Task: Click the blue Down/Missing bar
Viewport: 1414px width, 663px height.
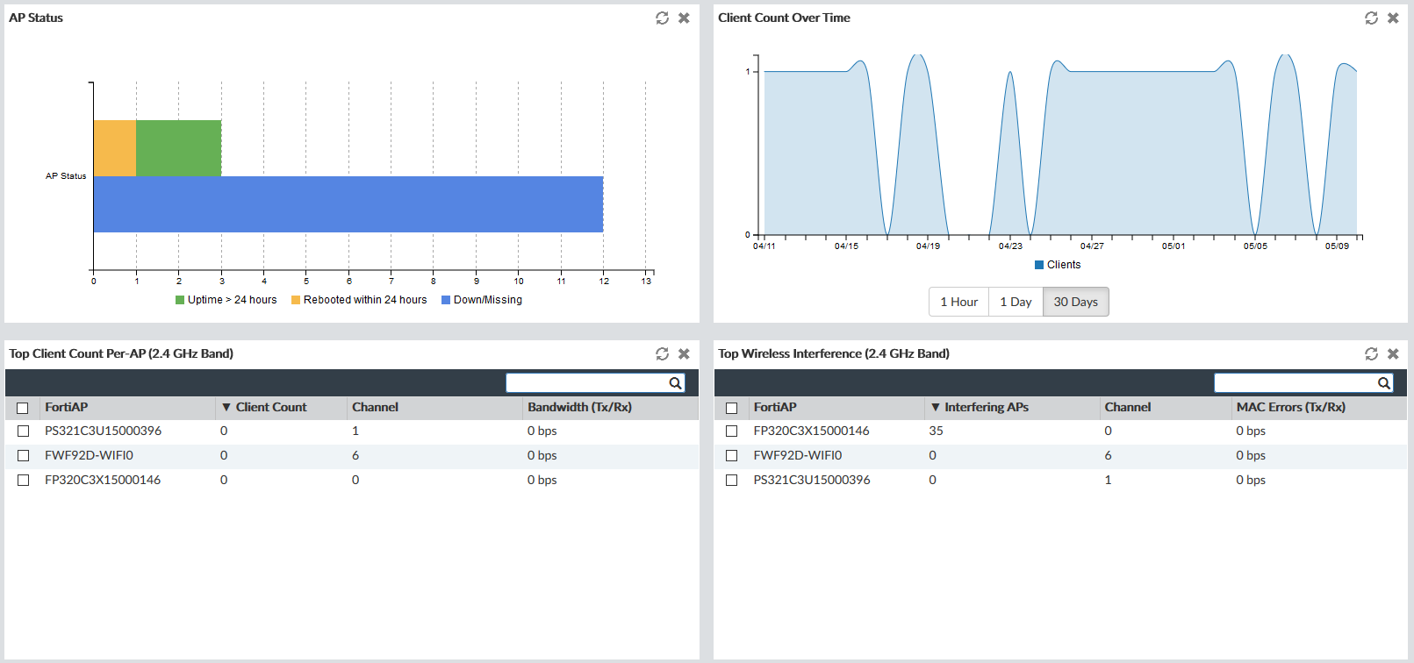Action: pos(348,204)
